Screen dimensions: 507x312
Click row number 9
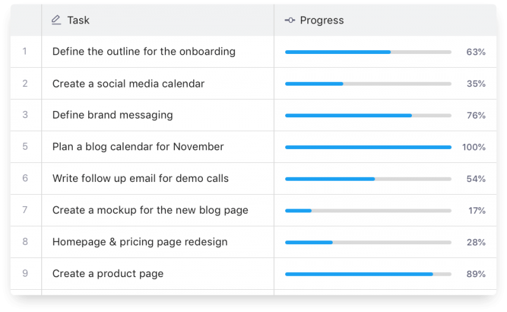pos(25,273)
